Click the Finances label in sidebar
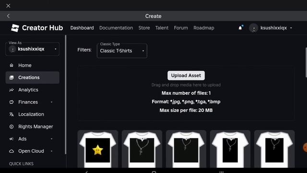307x173 pixels. tap(28, 102)
